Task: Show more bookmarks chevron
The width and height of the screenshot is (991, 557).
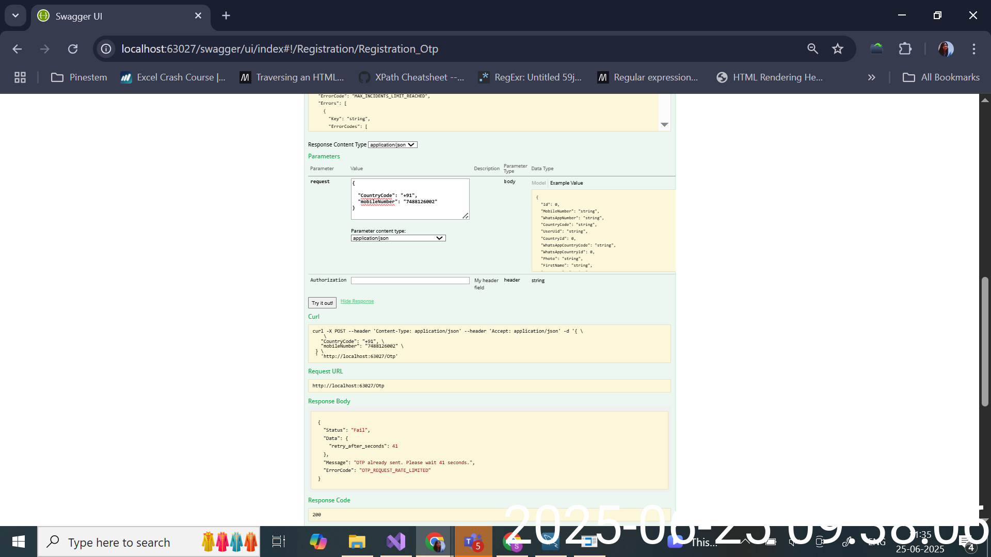Action: pyautogui.click(x=871, y=77)
